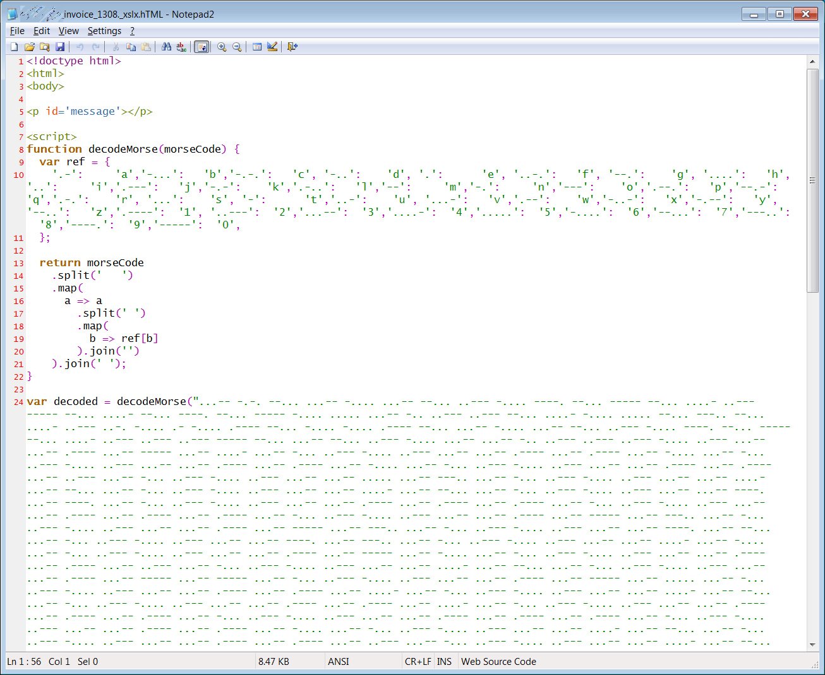The height and width of the screenshot is (675, 825).
Task: Open the Replace dialog
Action: coord(180,46)
